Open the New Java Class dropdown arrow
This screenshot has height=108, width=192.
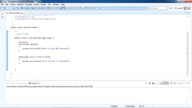pyautogui.click(x=45, y=8)
